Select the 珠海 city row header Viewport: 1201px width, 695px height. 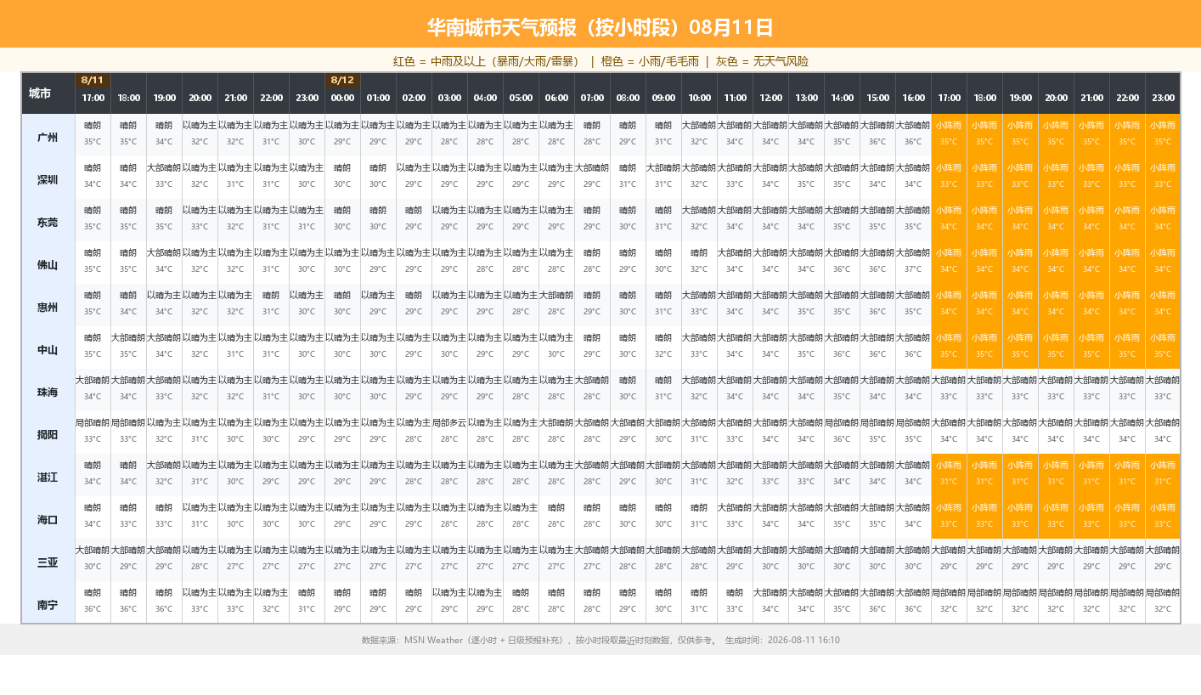48,390
